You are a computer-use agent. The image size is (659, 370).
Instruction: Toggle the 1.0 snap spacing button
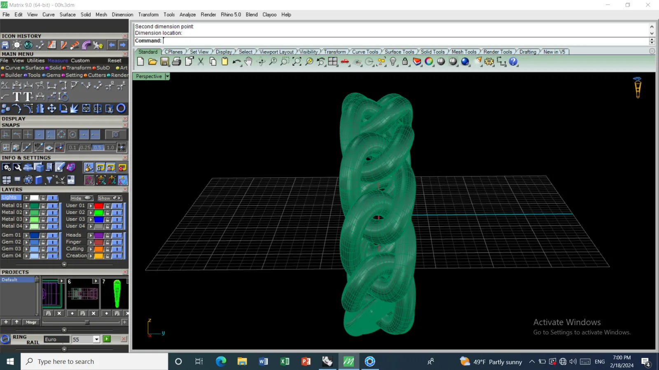coord(110,147)
